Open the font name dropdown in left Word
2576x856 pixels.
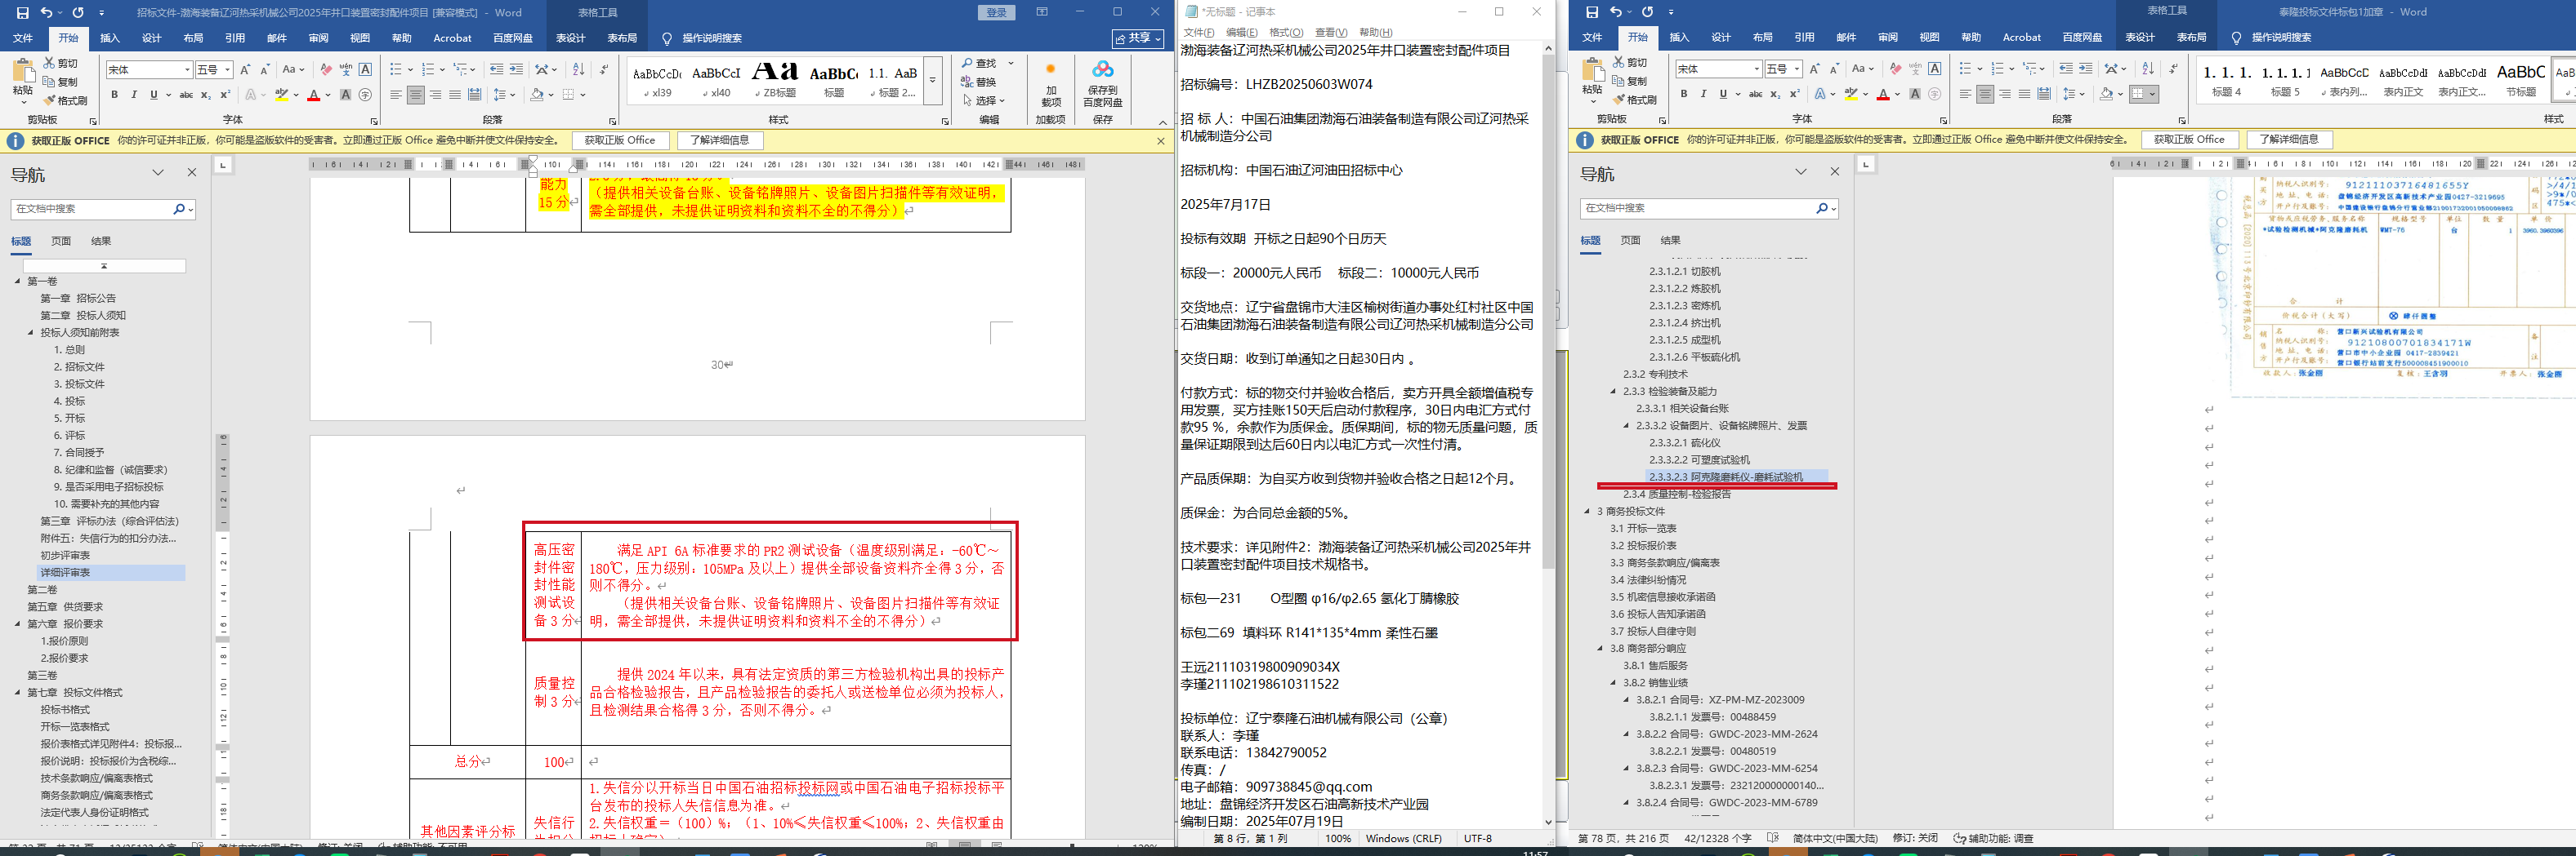[187, 70]
